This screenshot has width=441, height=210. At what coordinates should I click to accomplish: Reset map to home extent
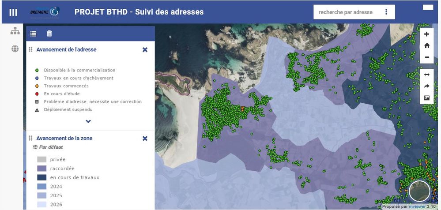[x=427, y=45]
